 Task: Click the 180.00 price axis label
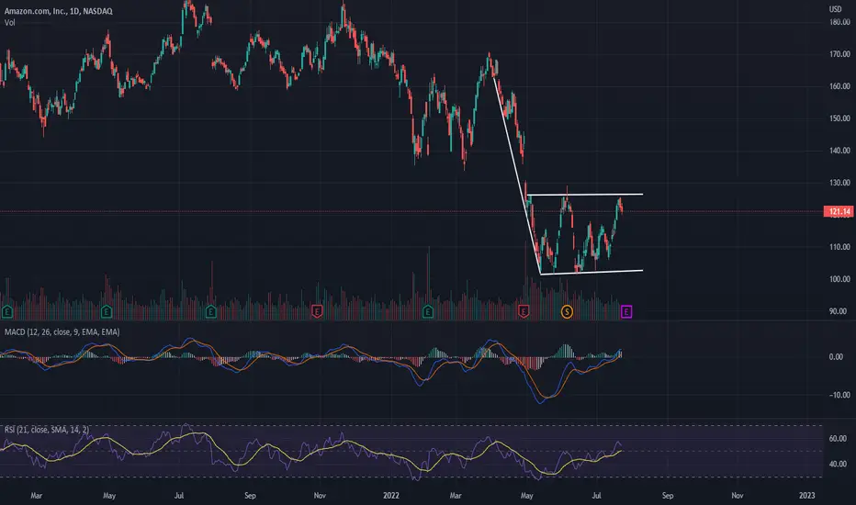pos(839,22)
